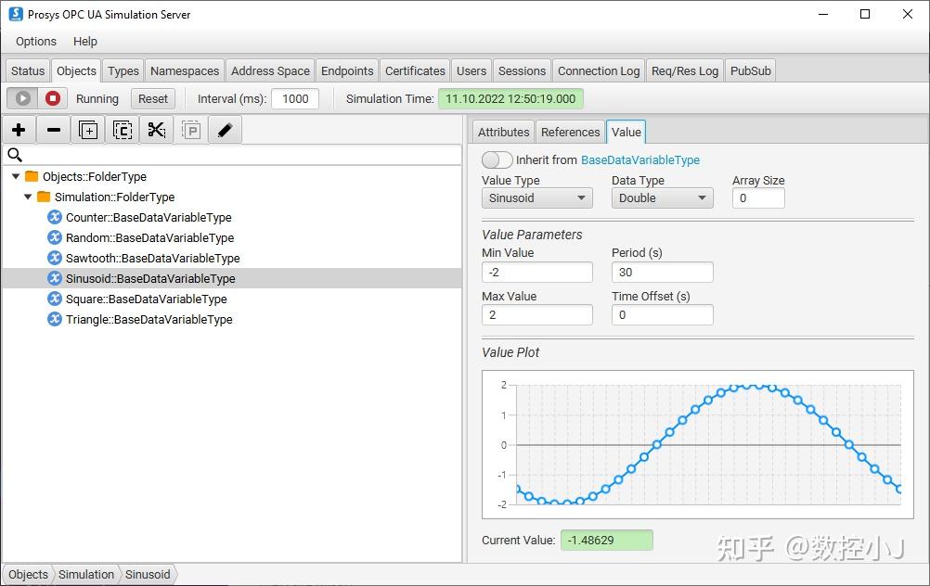Start the simulation with the play control
This screenshot has height=586, width=930.
(21, 98)
